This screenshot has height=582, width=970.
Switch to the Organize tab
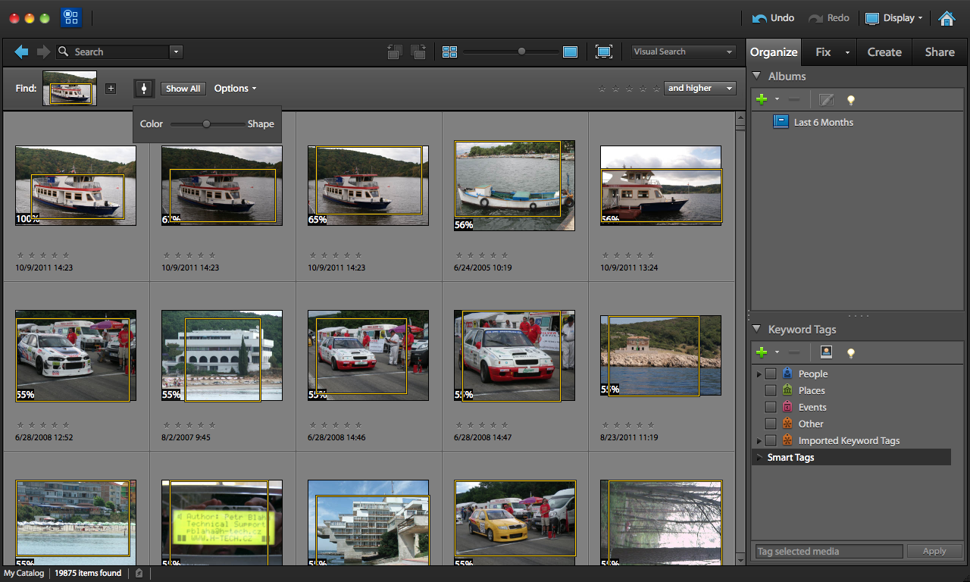point(774,52)
